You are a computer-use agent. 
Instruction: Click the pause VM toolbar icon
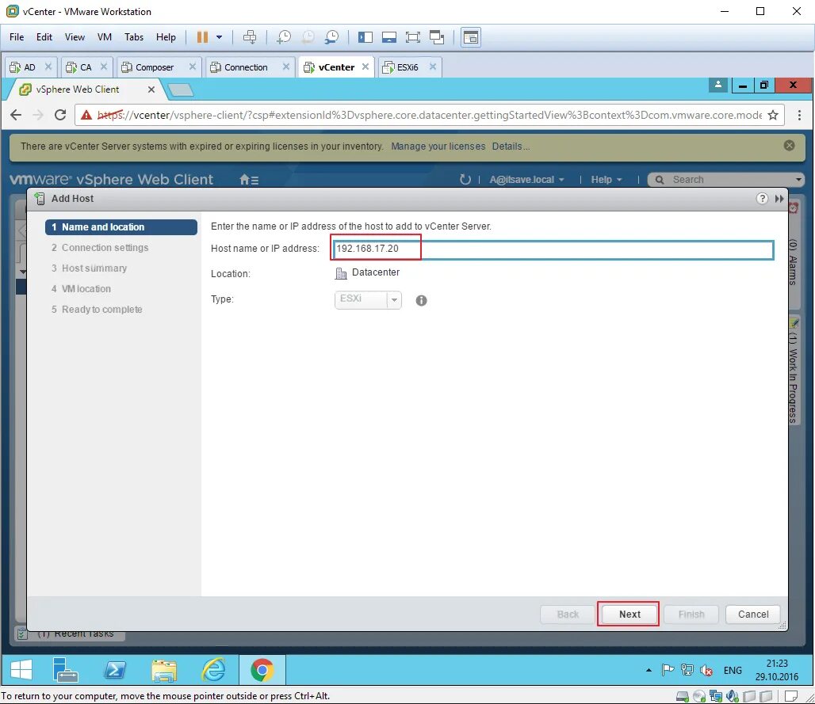coord(202,37)
